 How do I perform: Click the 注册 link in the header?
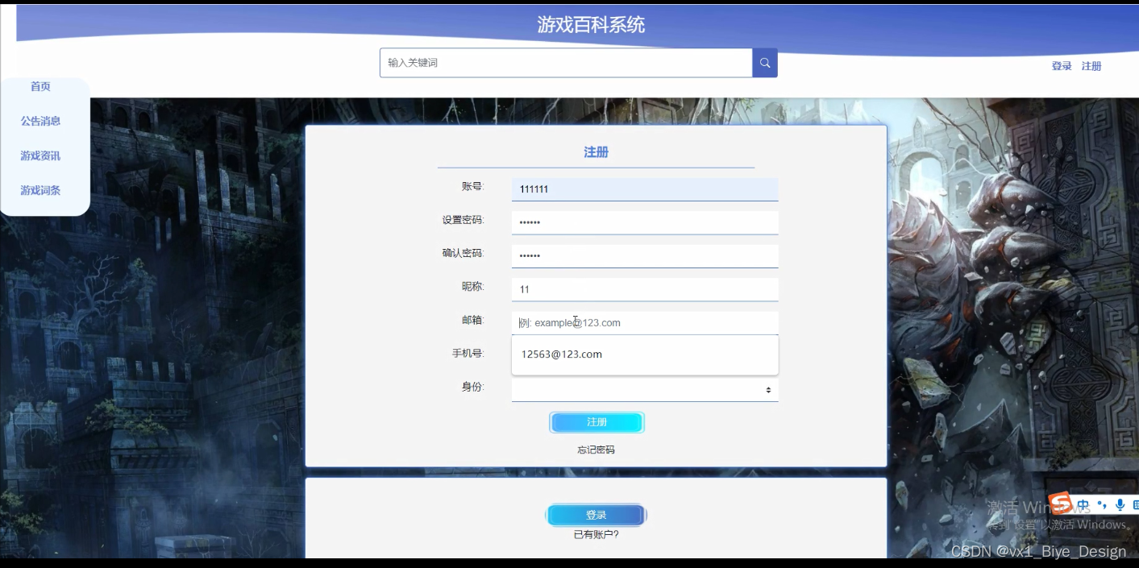tap(1091, 66)
